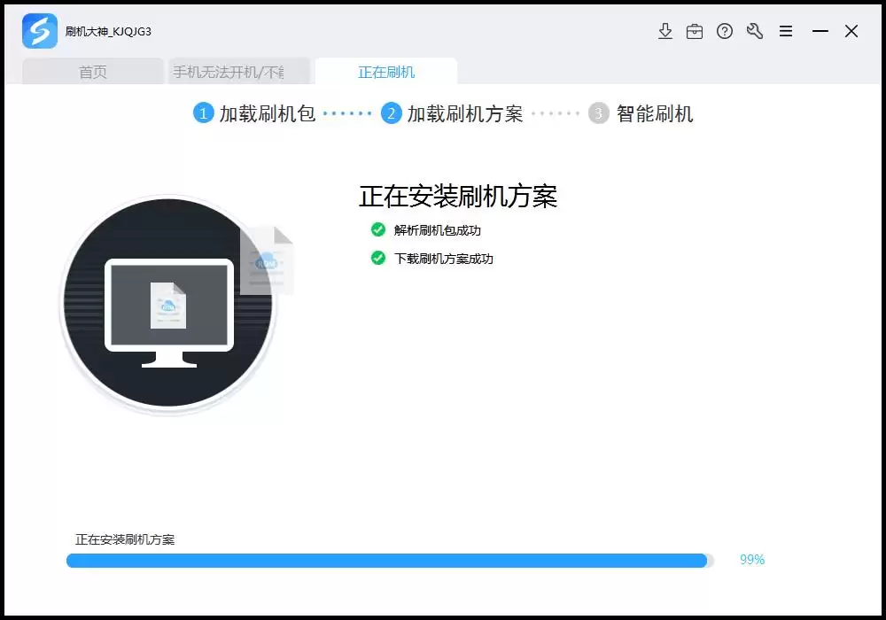The image size is (886, 620).
Task: Switch to the 首页 tab
Action: [91, 71]
